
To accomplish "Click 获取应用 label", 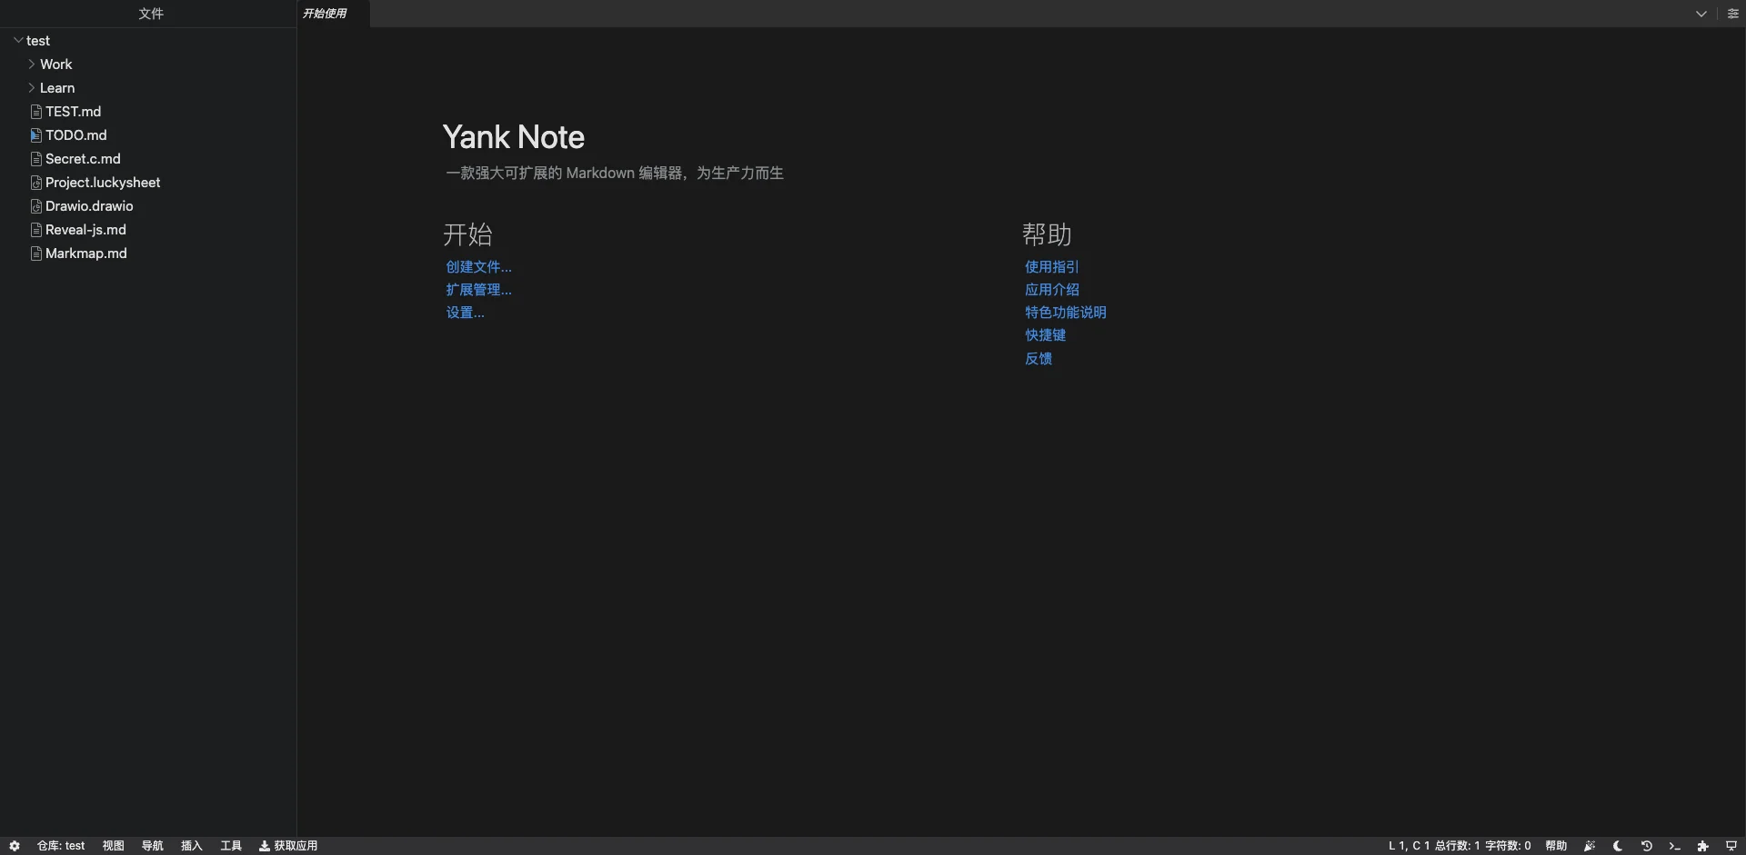I will [296, 846].
